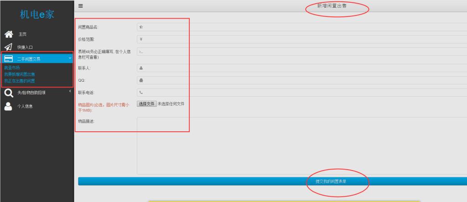
Task: Focus the 物品描述 text area
Action: [x=301, y=145]
